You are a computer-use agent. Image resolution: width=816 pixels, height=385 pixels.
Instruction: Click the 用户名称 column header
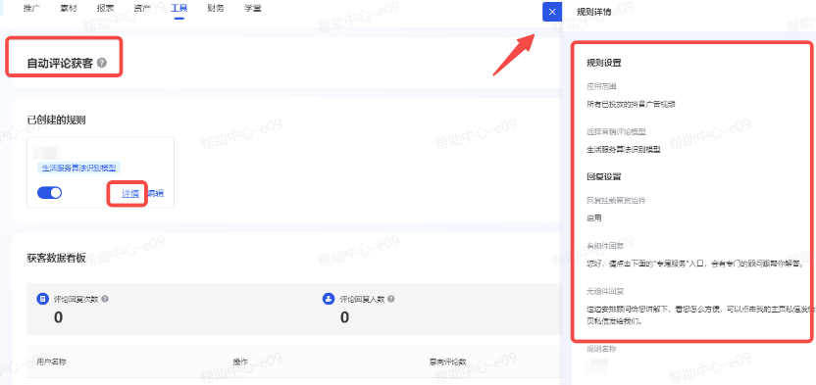point(52,361)
